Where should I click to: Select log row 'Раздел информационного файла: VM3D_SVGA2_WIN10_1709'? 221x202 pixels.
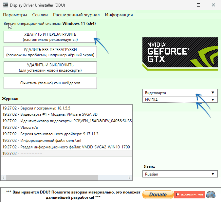pyautogui.click(x=66, y=147)
